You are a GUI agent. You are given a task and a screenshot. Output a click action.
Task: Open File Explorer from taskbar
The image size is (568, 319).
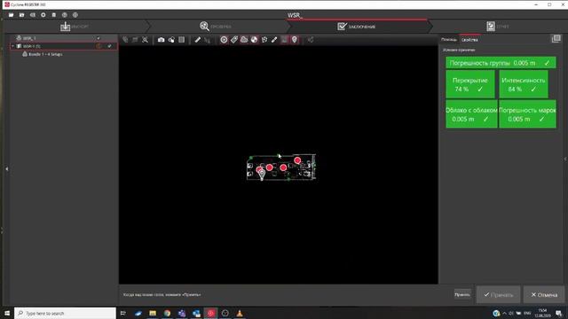153,313
